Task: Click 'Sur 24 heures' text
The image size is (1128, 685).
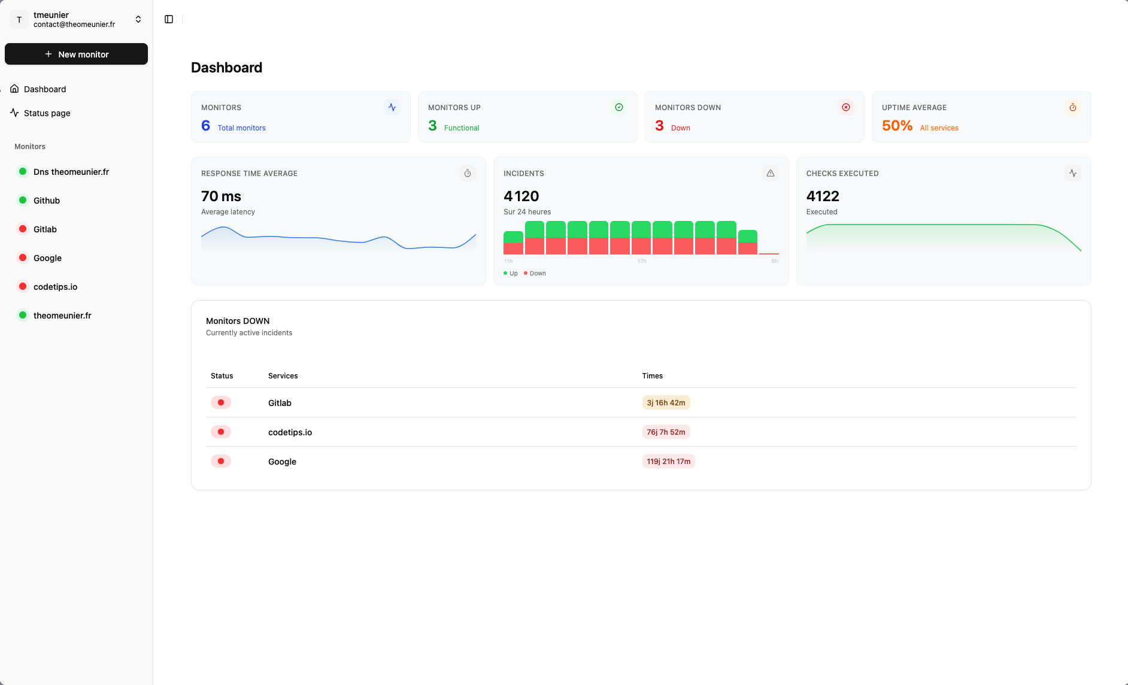Action: 527,212
